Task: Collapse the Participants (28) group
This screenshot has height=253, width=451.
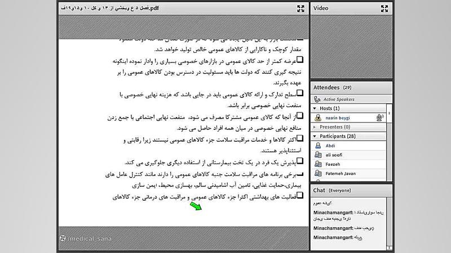Action: tap(315, 136)
